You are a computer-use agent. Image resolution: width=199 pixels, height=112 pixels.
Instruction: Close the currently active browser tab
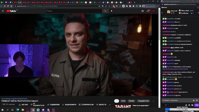pyautogui.click(x=21, y=2)
